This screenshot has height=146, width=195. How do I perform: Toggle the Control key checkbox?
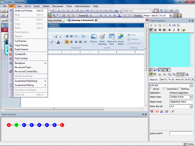[x=165, y=89]
